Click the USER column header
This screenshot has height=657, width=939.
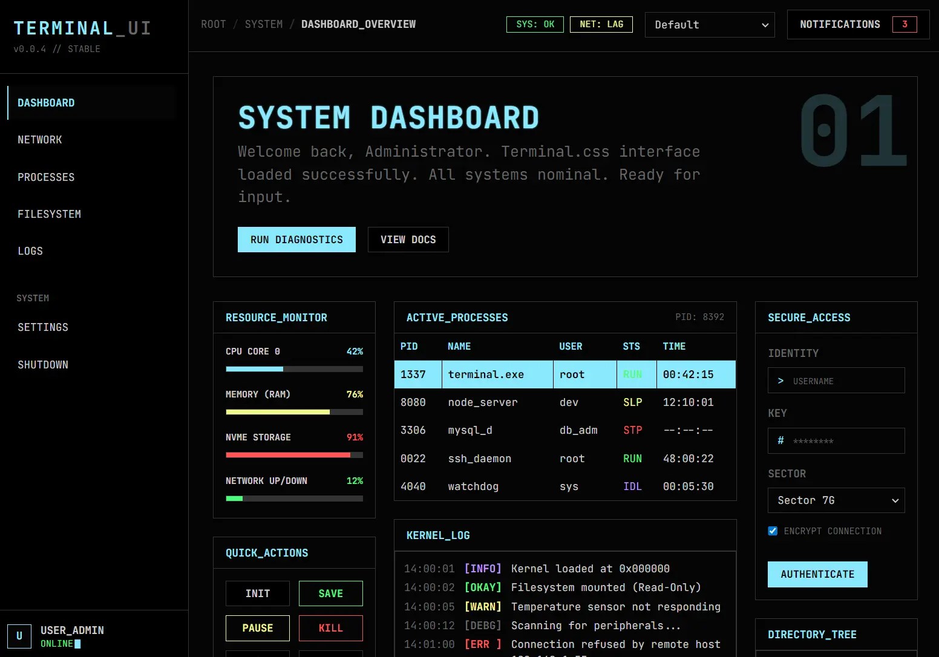coord(571,346)
